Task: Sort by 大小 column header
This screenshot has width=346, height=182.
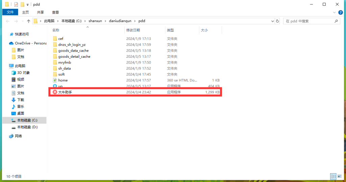Action: pos(204,30)
